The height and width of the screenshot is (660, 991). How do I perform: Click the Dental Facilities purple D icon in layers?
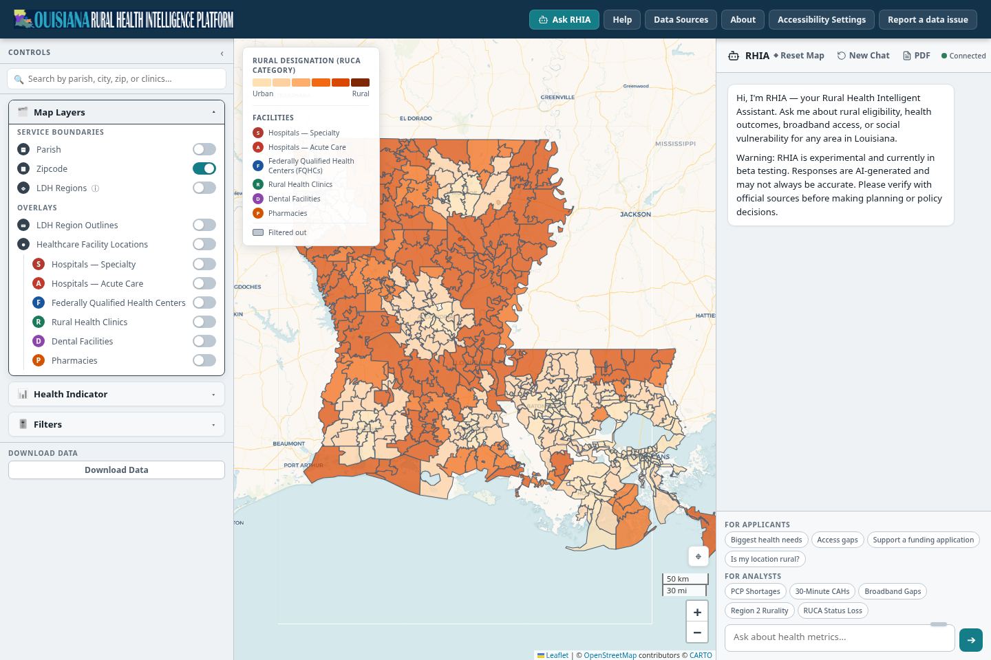[x=39, y=341]
